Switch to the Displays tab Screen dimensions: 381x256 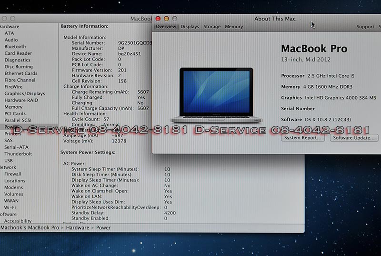tap(190, 27)
